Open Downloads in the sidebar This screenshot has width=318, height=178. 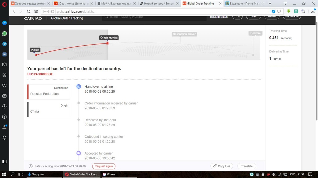(x=5, y=127)
